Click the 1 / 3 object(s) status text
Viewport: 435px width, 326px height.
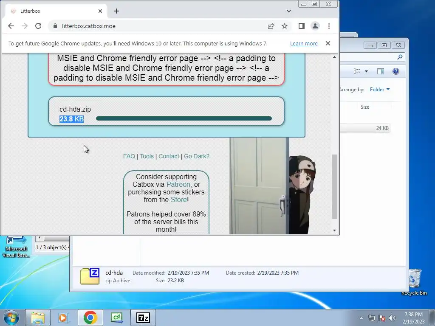pos(52,247)
